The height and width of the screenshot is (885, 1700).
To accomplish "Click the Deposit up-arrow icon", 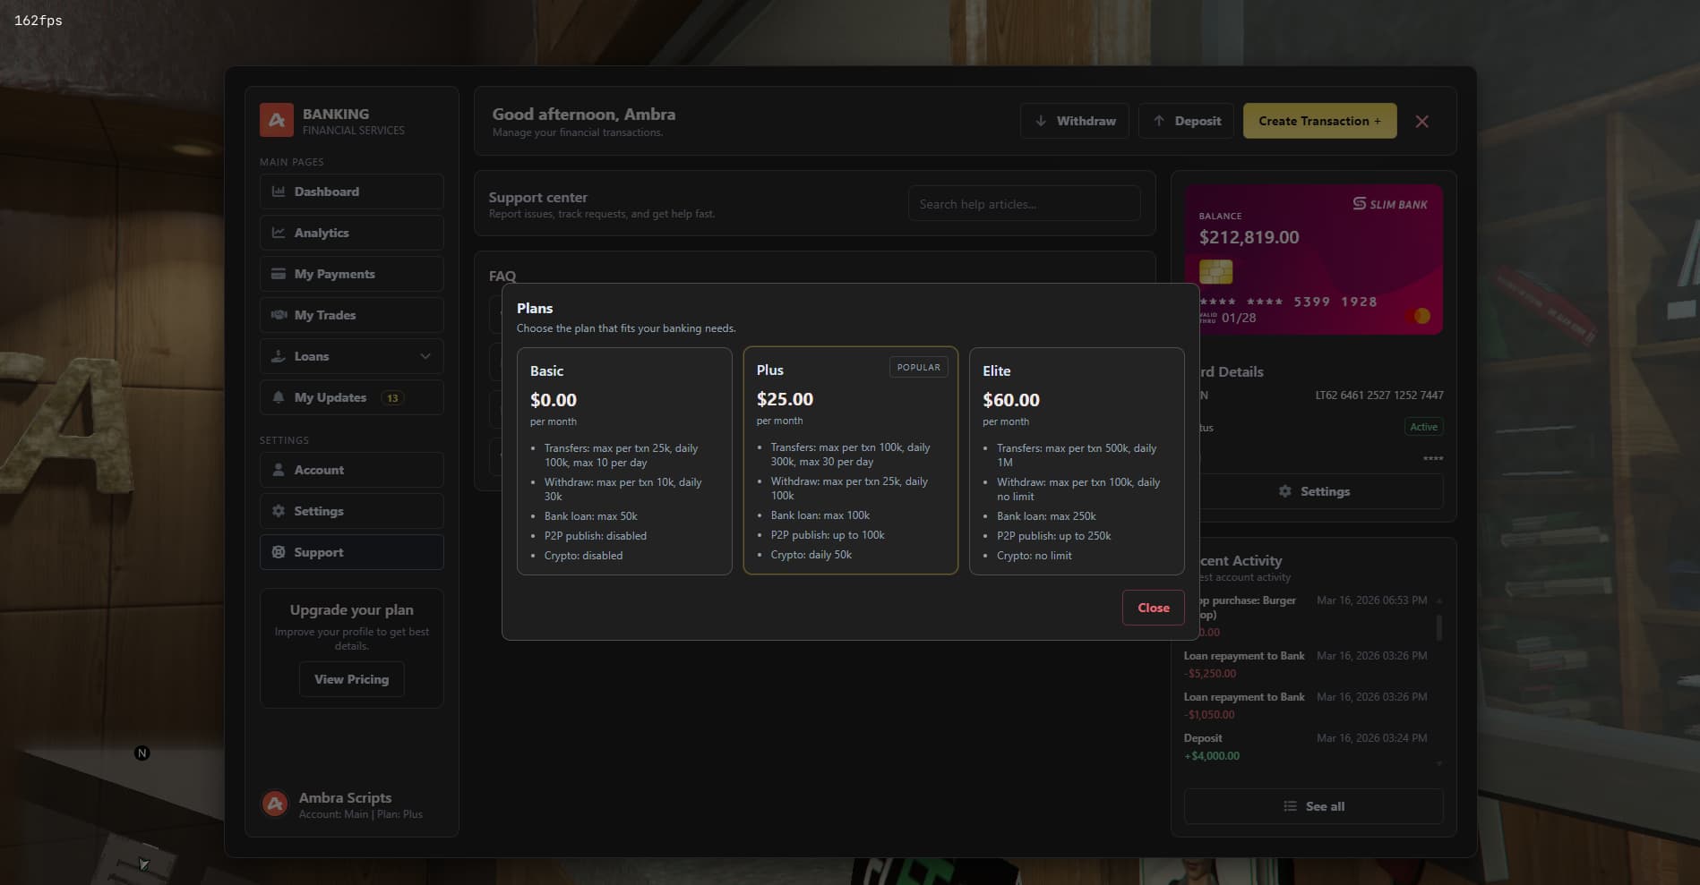I will 1159,121.
